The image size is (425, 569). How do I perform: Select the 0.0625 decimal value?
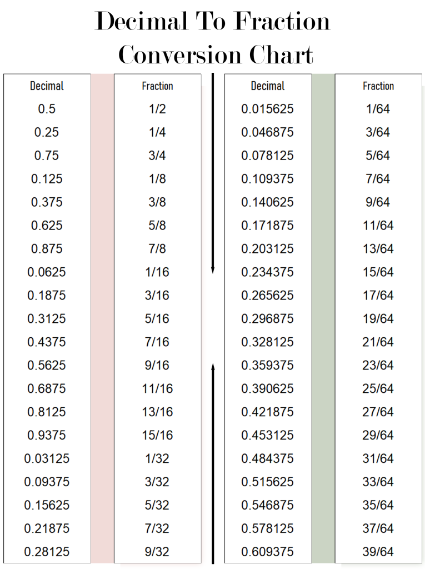point(47,272)
